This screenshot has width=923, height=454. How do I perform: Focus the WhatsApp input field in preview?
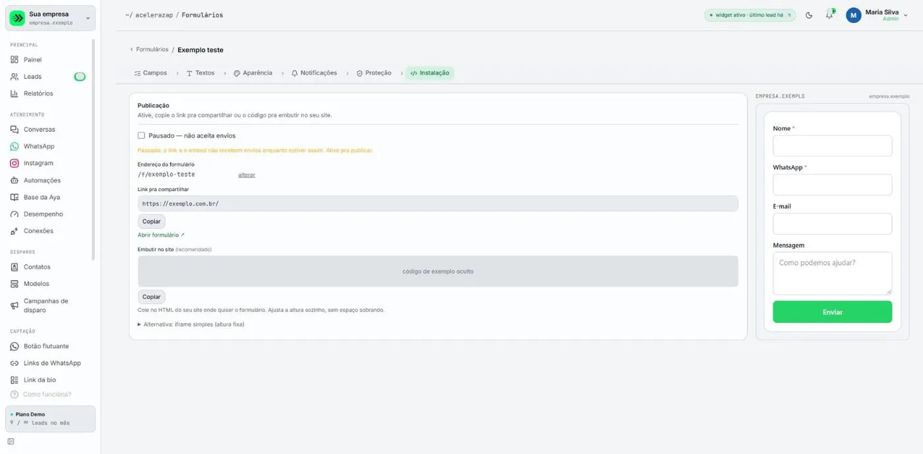click(832, 184)
